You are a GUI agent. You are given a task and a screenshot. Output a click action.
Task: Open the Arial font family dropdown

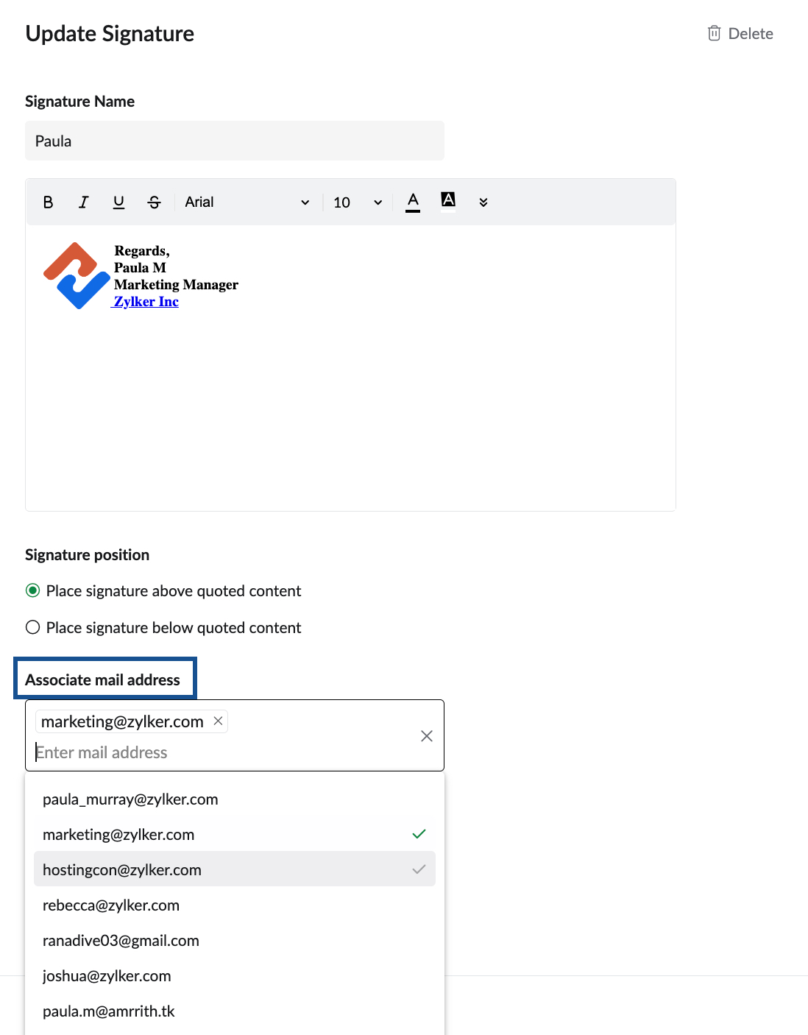(x=247, y=202)
